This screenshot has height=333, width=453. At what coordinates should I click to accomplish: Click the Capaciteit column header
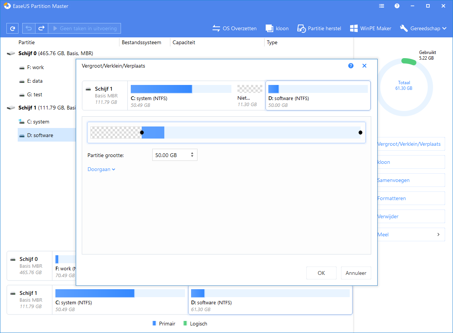point(184,43)
